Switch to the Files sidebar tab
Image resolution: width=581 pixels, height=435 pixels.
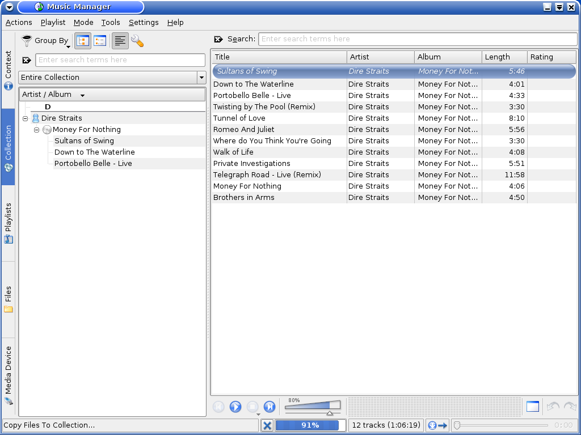pos(9,300)
